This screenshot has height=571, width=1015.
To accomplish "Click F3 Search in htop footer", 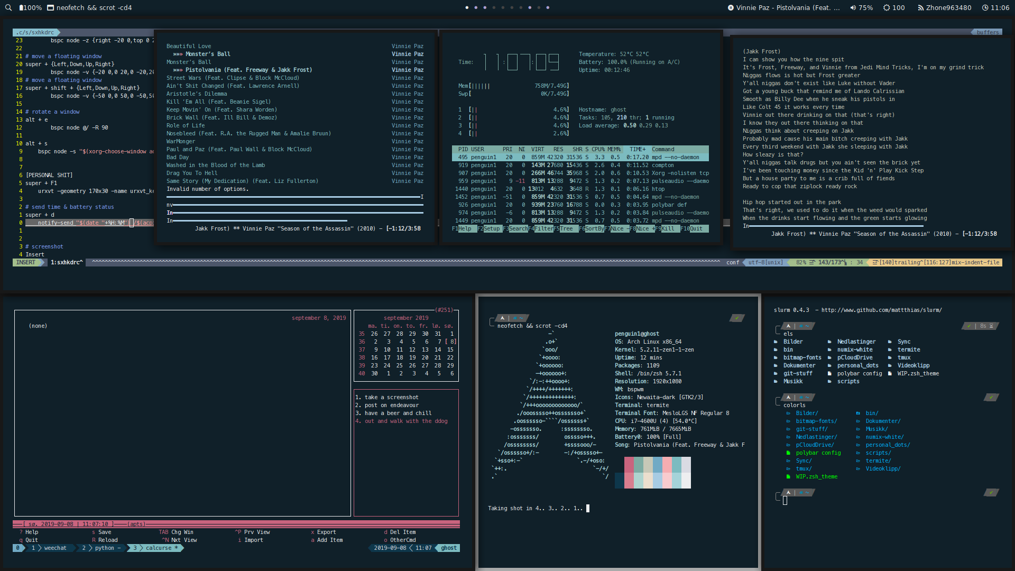I will (x=515, y=229).
